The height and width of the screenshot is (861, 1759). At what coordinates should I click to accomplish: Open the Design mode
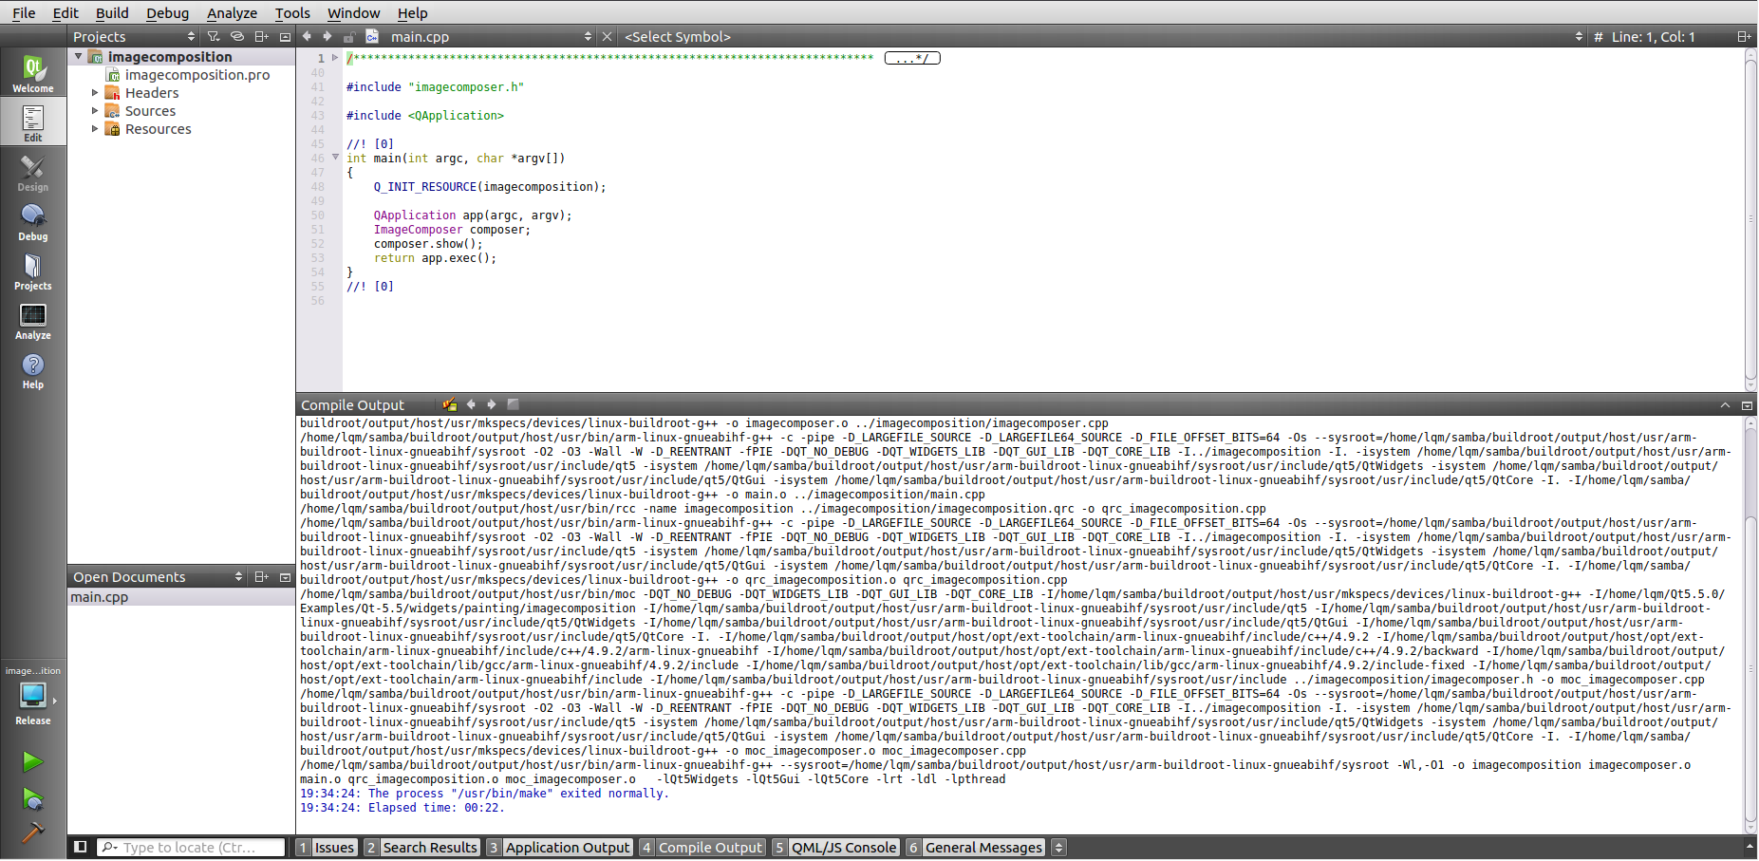[32, 173]
